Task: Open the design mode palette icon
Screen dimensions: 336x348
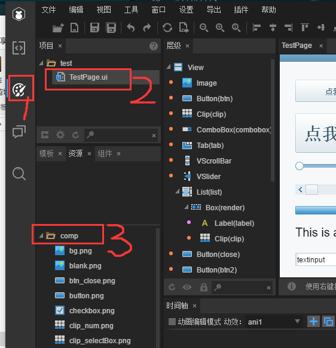Action: point(19,90)
